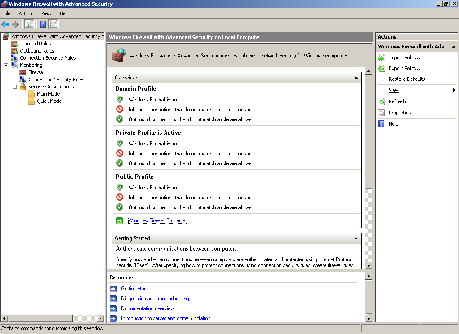This screenshot has width=459, height=334.
Task: Click the firewall icon under Monitoring
Action: tap(23, 72)
